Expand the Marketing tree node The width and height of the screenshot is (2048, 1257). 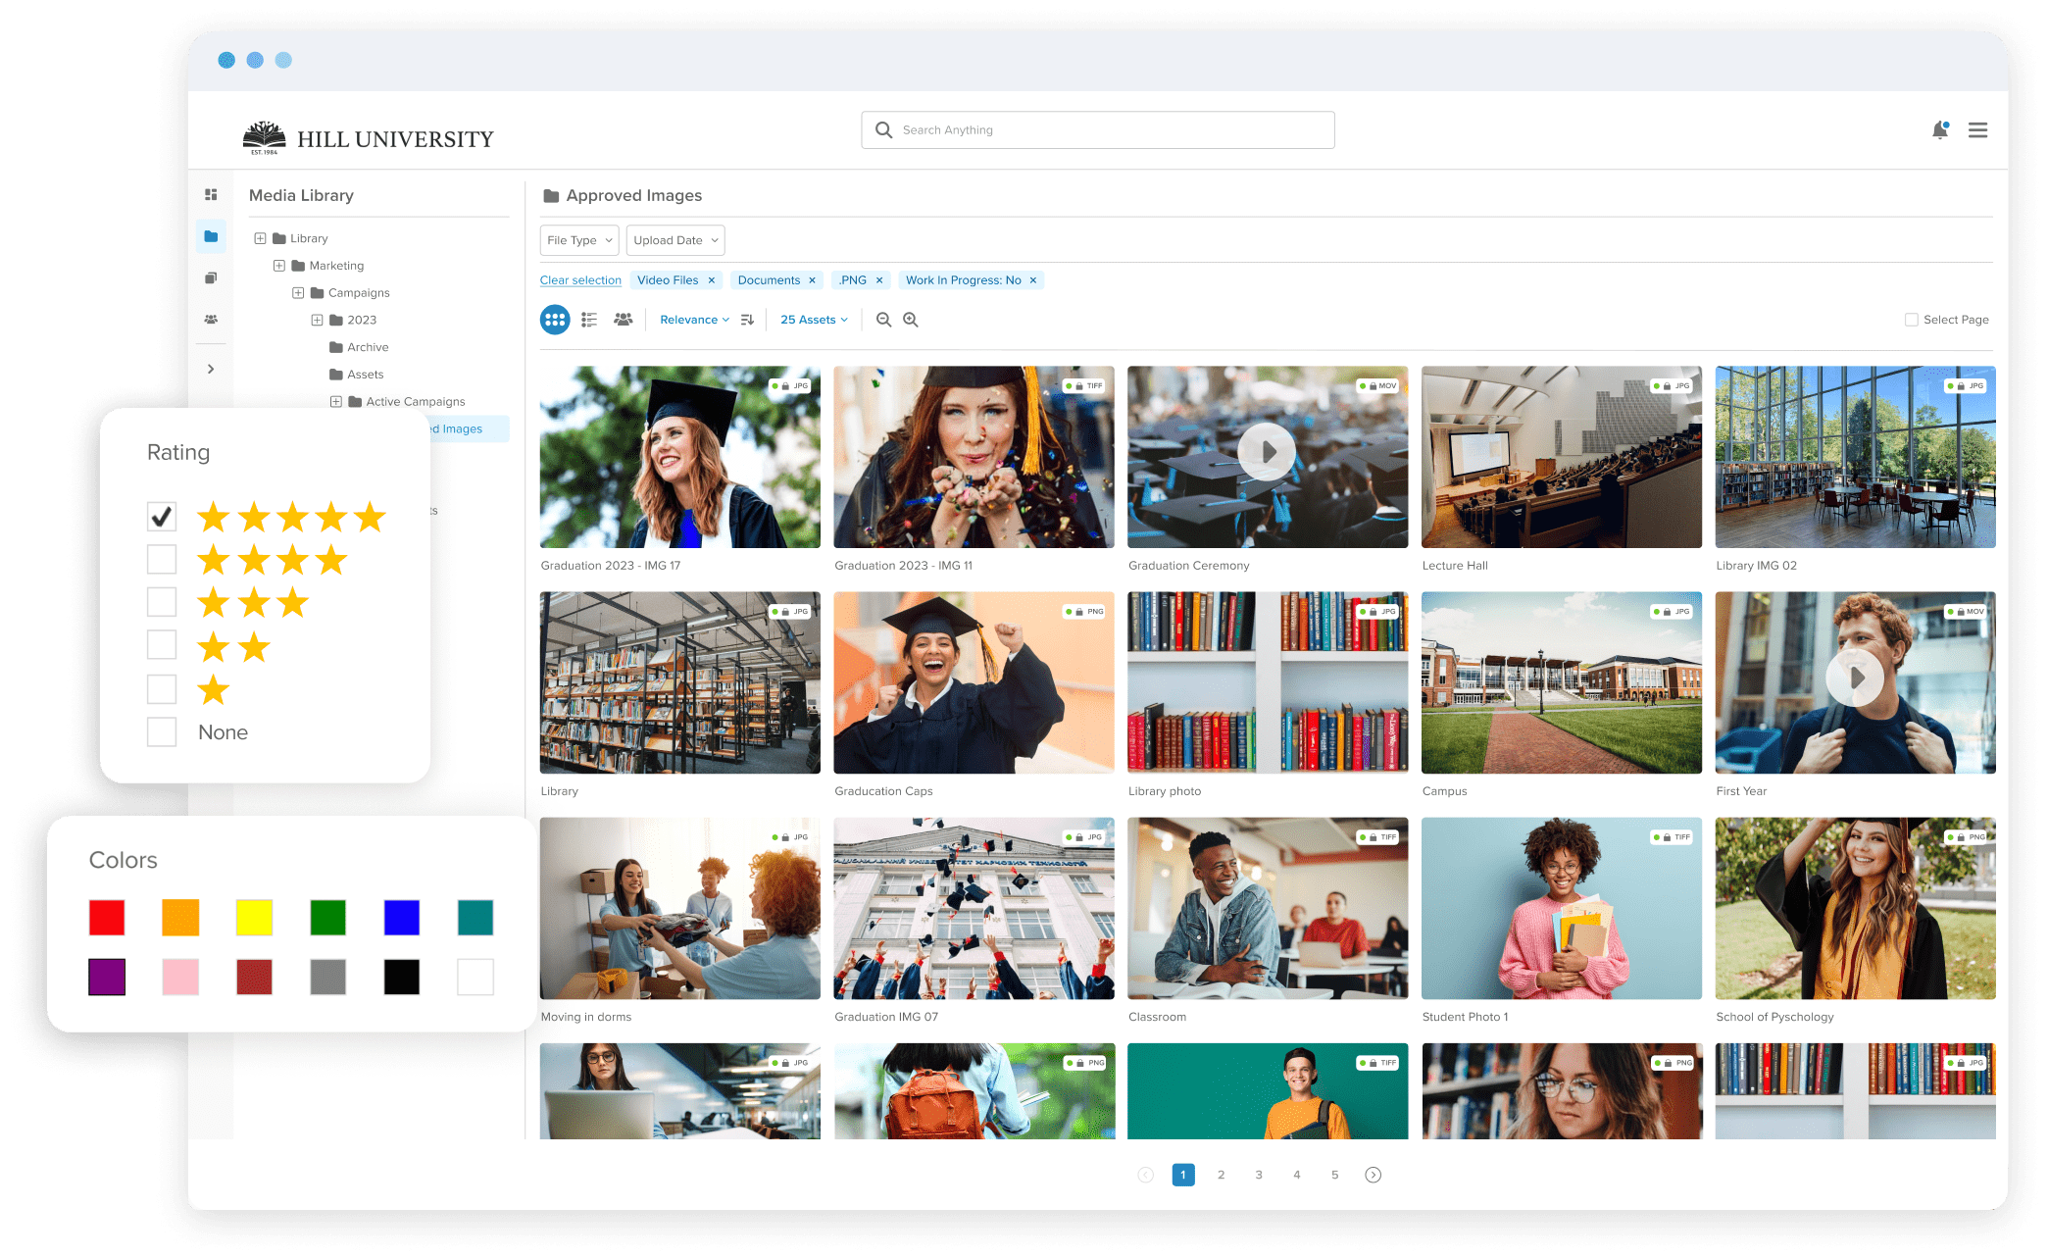click(279, 266)
